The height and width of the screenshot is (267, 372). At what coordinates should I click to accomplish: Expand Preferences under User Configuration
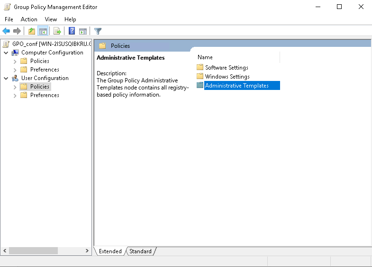[x=15, y=95]
